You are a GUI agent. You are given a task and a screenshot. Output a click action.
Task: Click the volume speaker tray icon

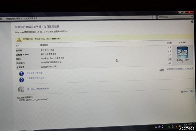(x=180, y=126)
